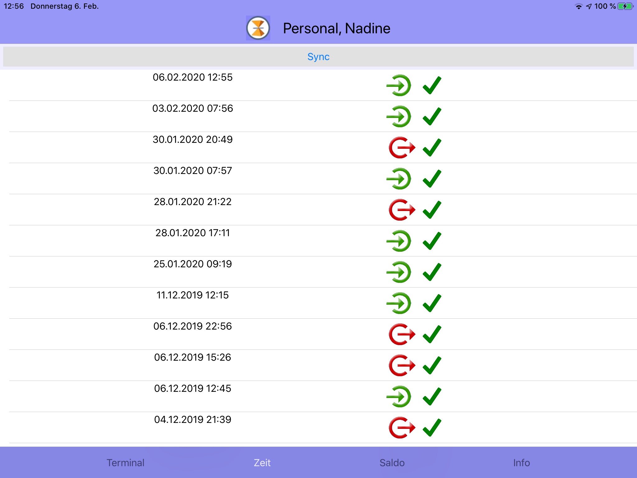637x478 pixels.
Task: Click clock-in icon for 25.01.2020 09:19
Action: tap(399, 272)
